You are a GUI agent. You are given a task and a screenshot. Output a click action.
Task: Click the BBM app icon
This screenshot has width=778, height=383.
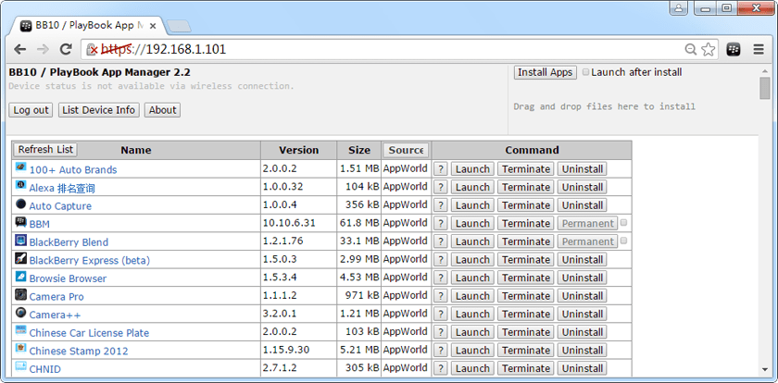pyautogui.click(x=20, y=221)
